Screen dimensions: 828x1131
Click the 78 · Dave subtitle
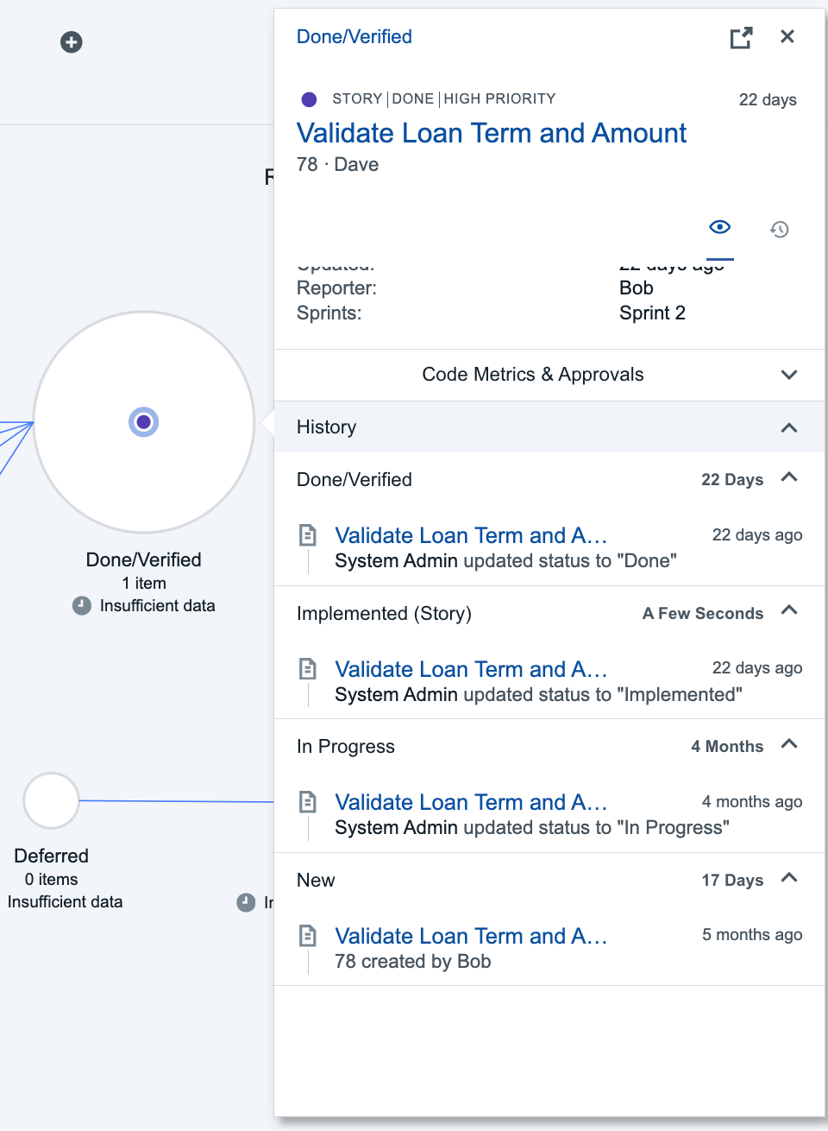coord(337,164)
